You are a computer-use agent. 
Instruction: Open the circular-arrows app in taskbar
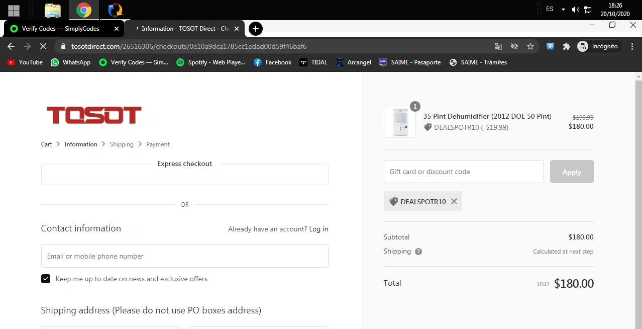coord(115,10)
